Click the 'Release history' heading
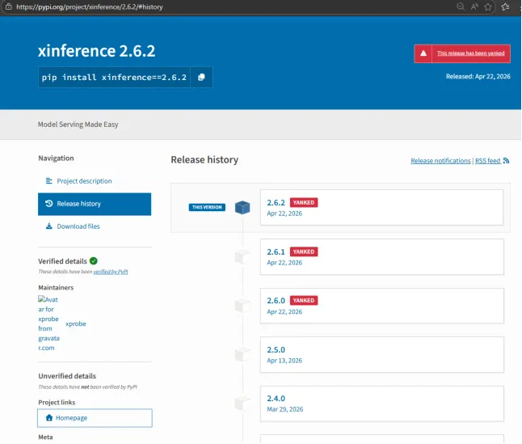The image size is (522, 444). pyautogui.click(x=204, y=160)
